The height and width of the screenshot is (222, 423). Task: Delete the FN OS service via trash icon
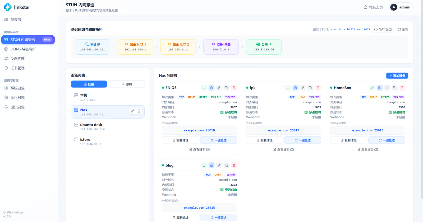(x=234, y=88)
